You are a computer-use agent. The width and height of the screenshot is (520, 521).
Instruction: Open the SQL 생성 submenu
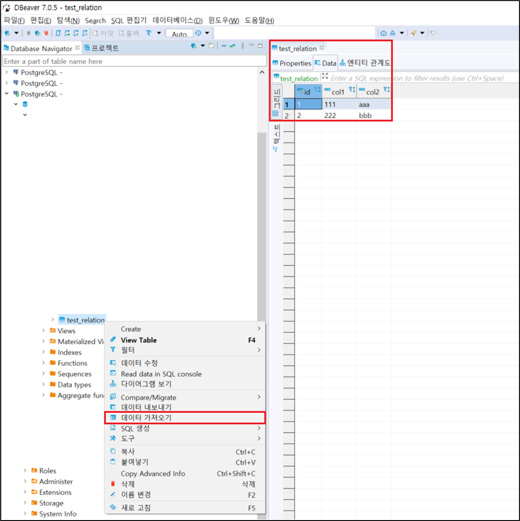(185, 429)
